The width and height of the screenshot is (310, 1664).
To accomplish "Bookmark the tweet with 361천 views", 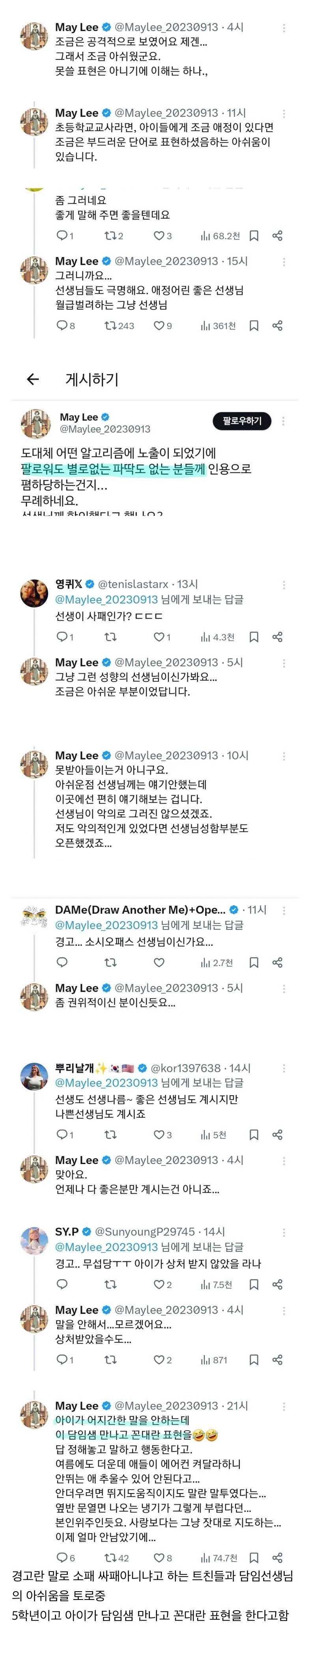I will [254, 326].
